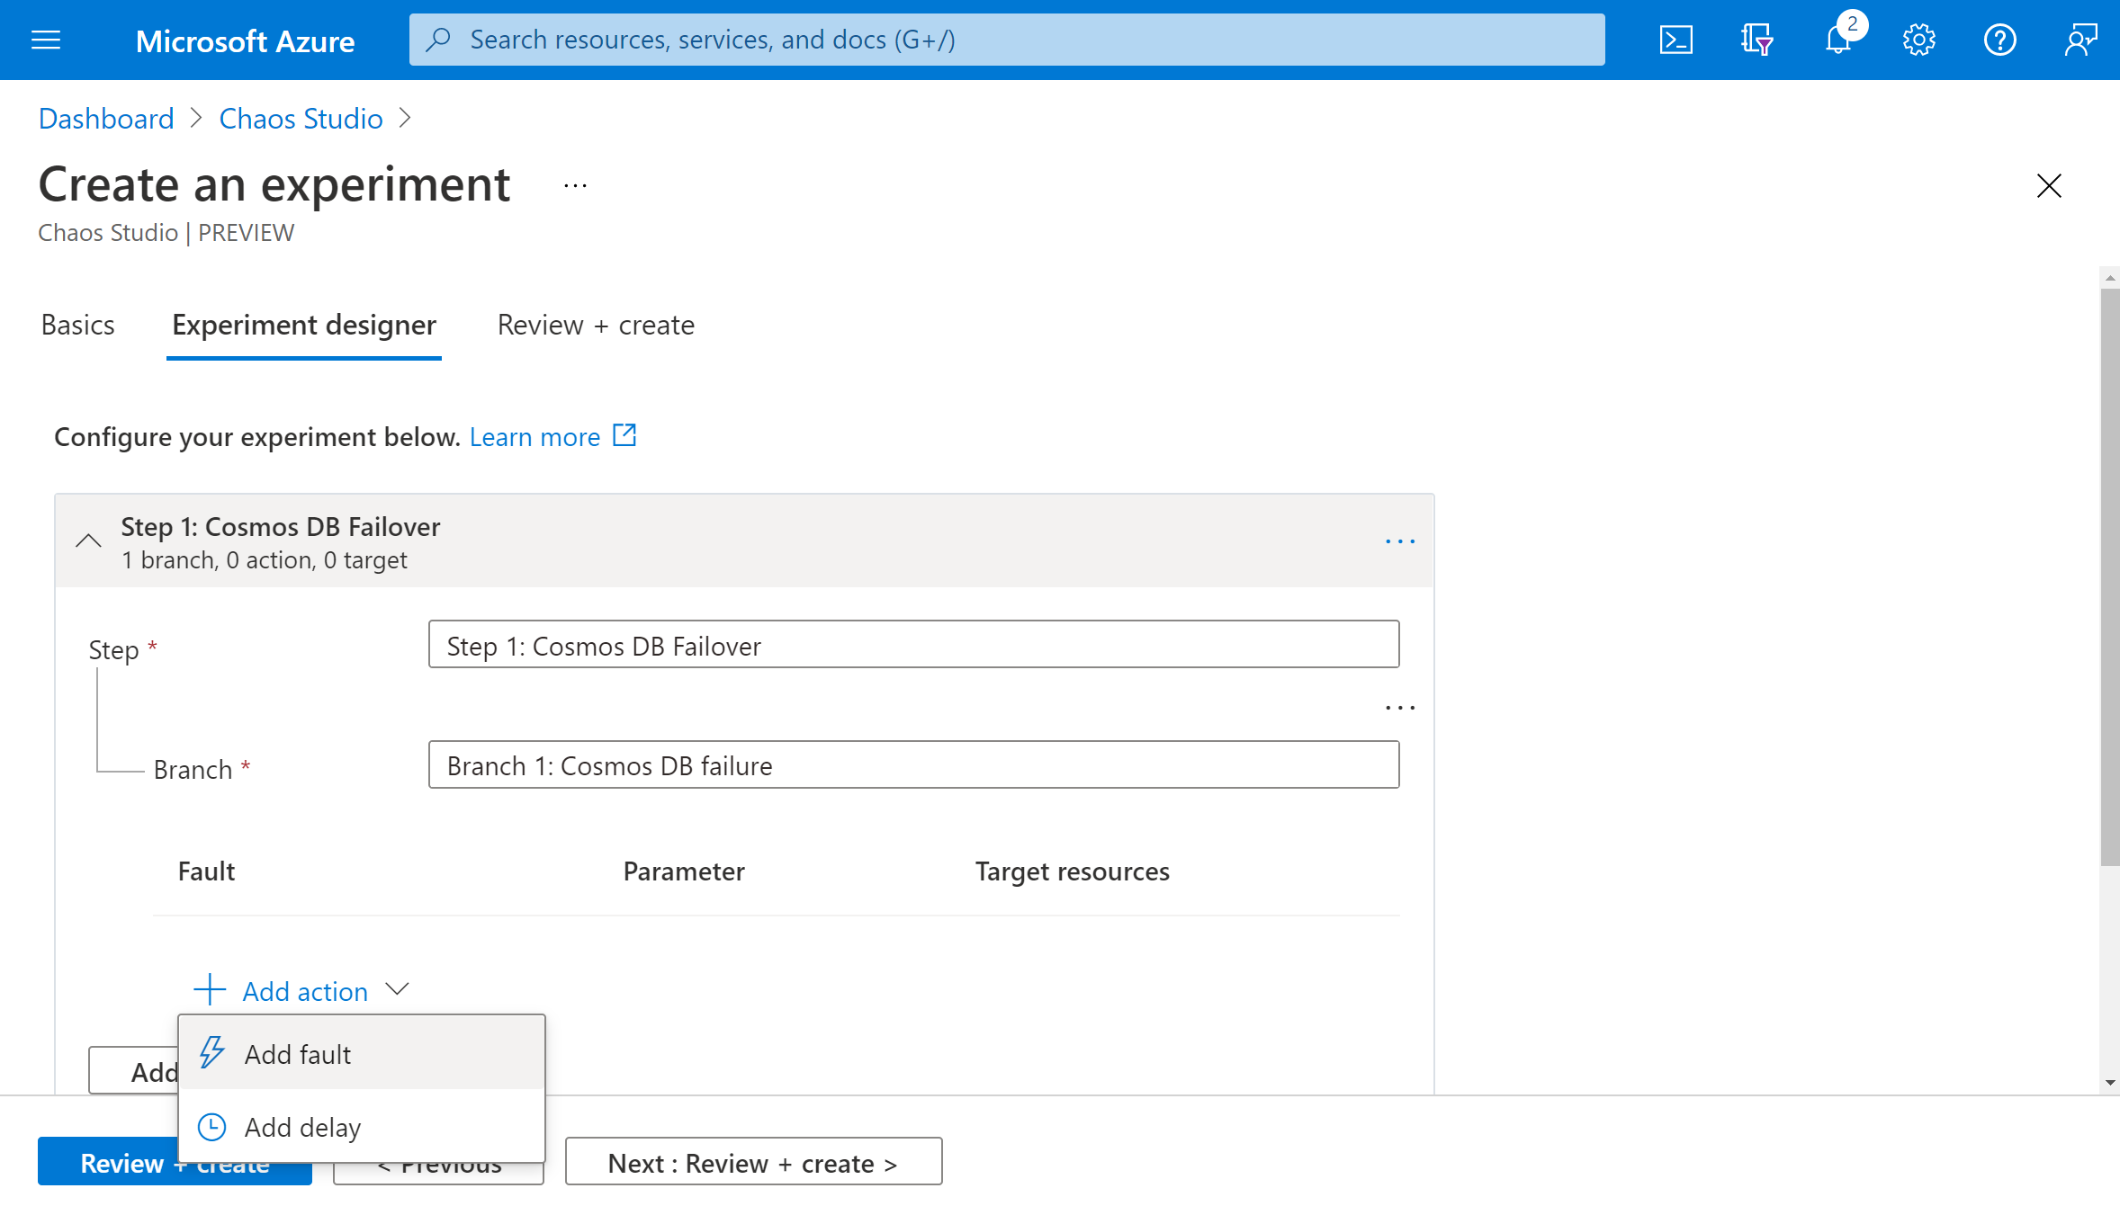Edit the Branch name input field
This screenshot has width=2120, height=1215.
click(913, 764)
